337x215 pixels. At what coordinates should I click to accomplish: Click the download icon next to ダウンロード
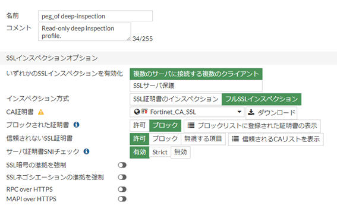click(x=251, y=112)
